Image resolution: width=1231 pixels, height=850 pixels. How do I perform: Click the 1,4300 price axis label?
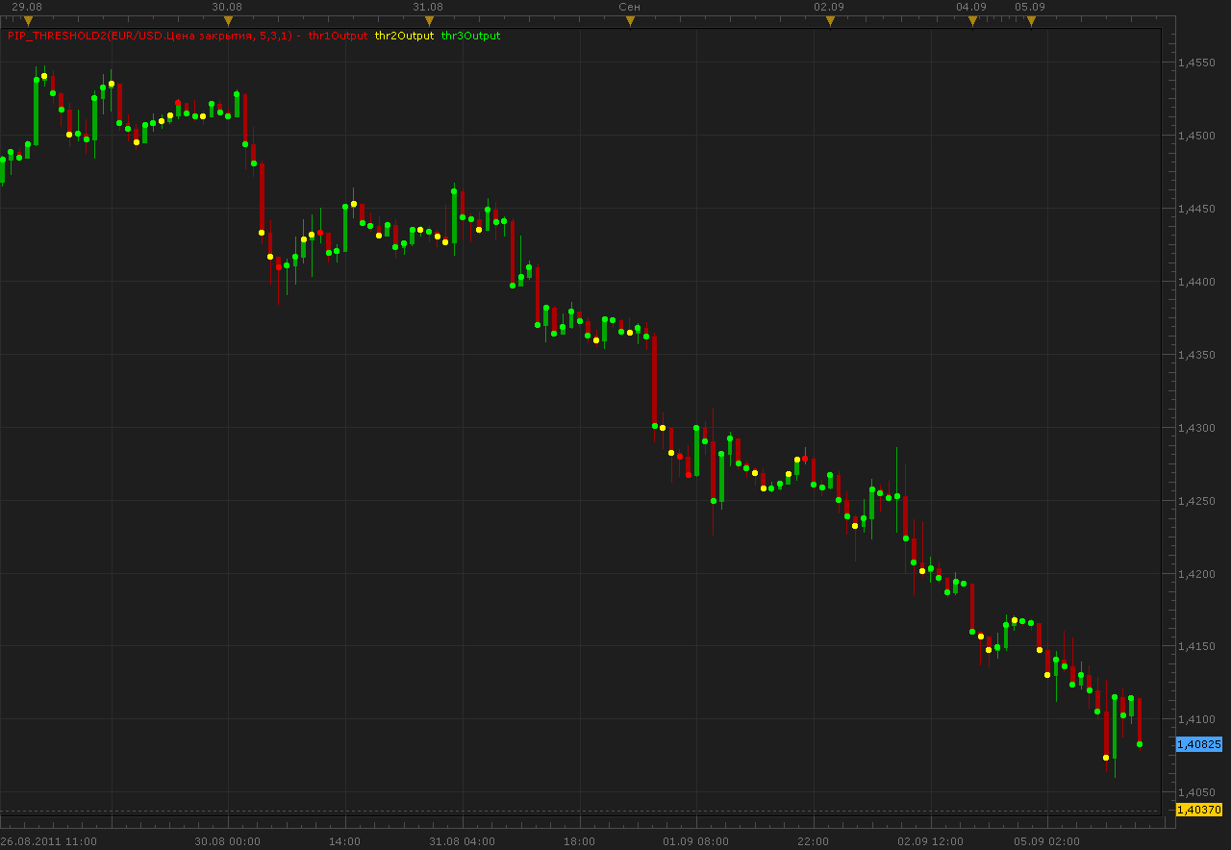(1196, 428)
